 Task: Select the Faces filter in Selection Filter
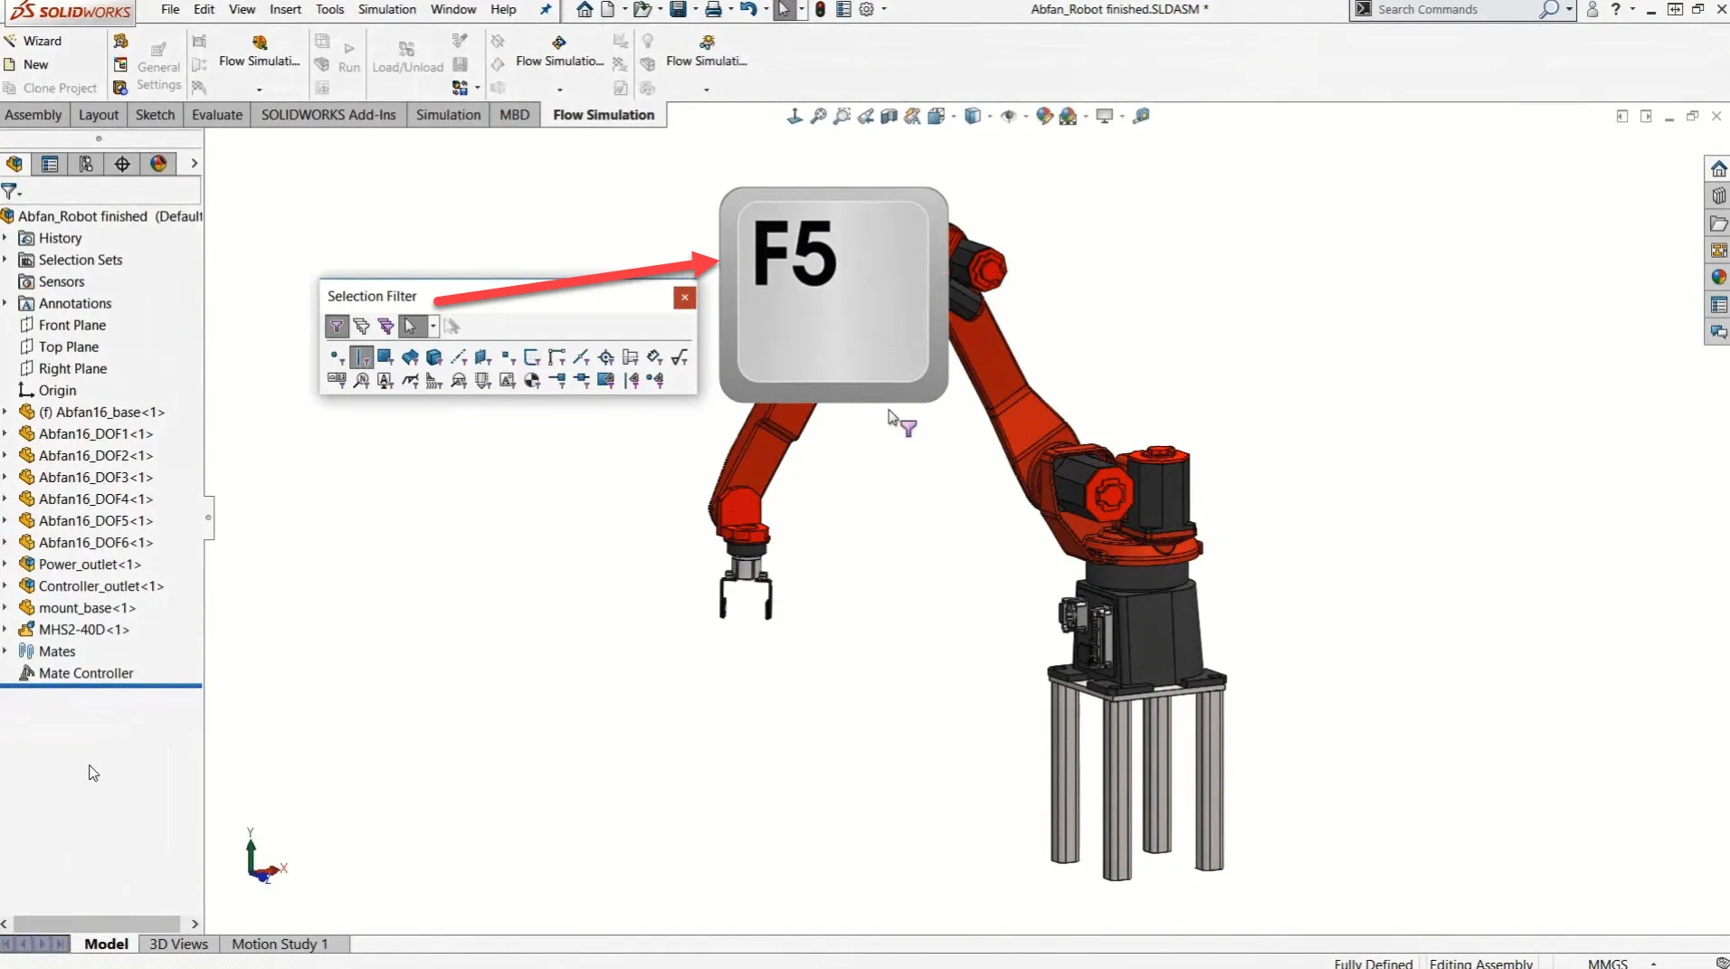point(385,357)
